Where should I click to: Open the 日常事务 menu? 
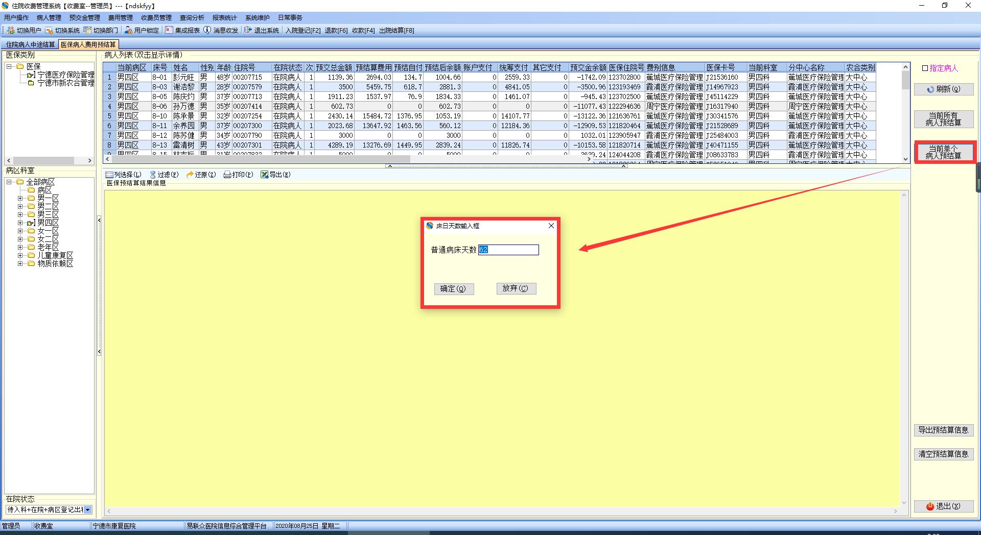[x=290, y=18]
